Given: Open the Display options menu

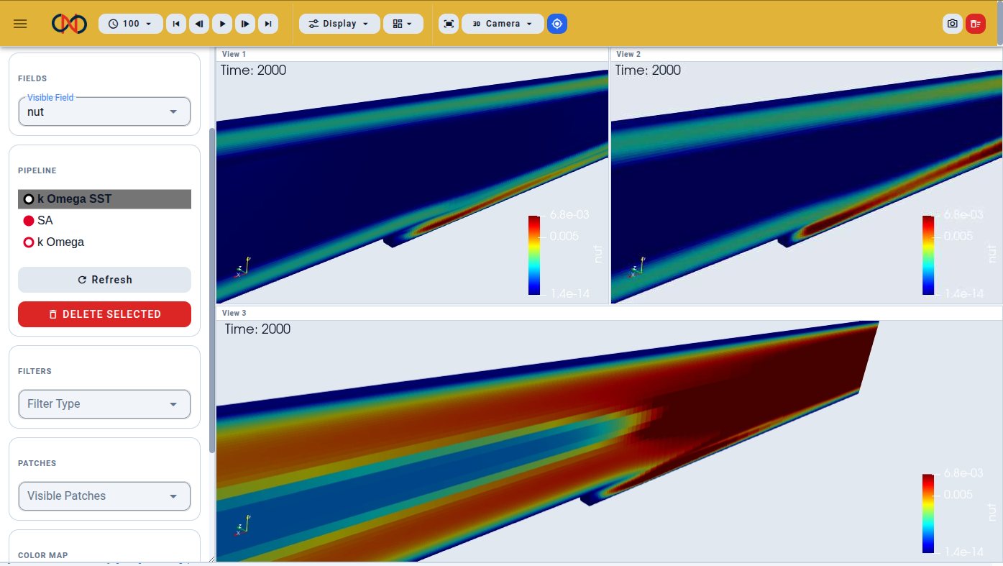Looking at the screenshot, I should point(339,24).
